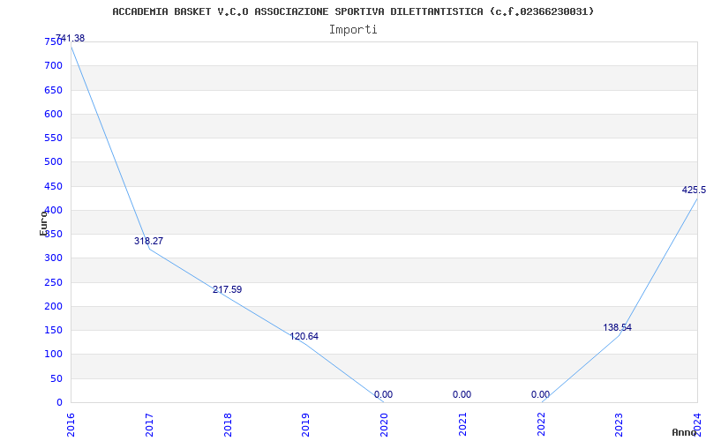Viewport: 706px width, 441px height.
Task: Select the 500 y-axis tick label
Action: tap(53, 162)
